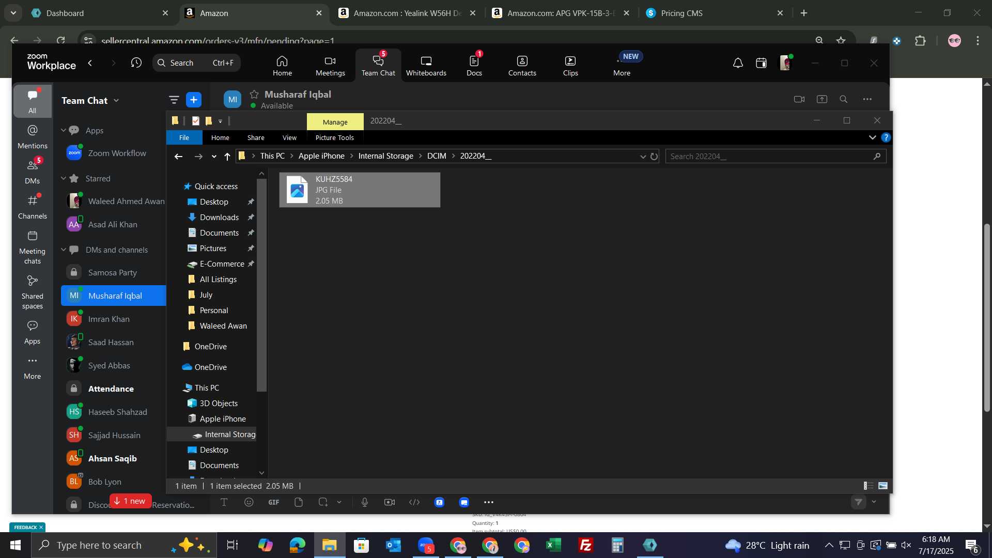This screenshot has width=992, height=558.
Task: Open Excel from taskbar
Action: [x=553, y=545]
